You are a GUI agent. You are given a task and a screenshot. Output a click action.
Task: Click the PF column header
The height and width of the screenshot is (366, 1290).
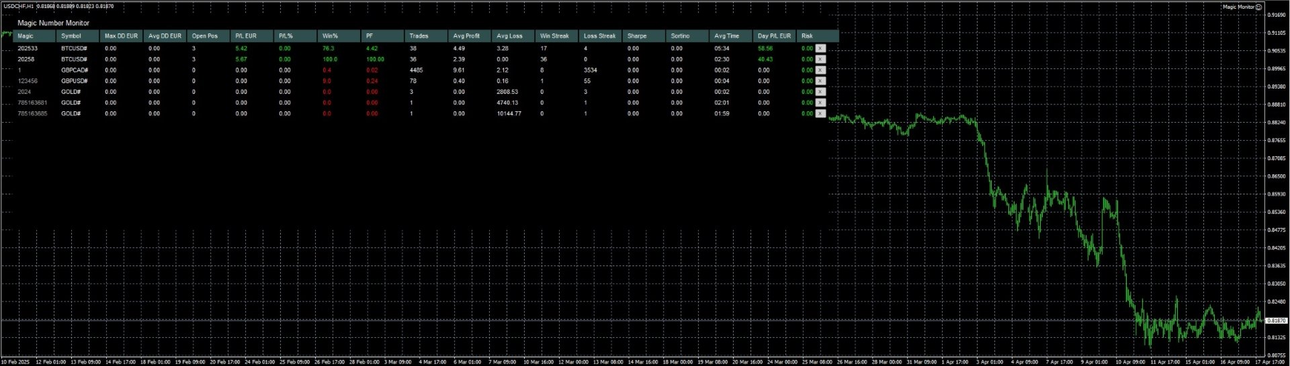click(382, 36)
